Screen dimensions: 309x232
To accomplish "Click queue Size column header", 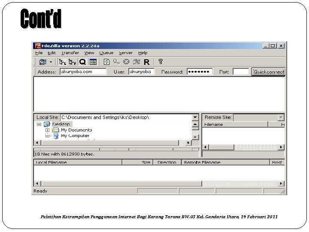I will point(138,162).
